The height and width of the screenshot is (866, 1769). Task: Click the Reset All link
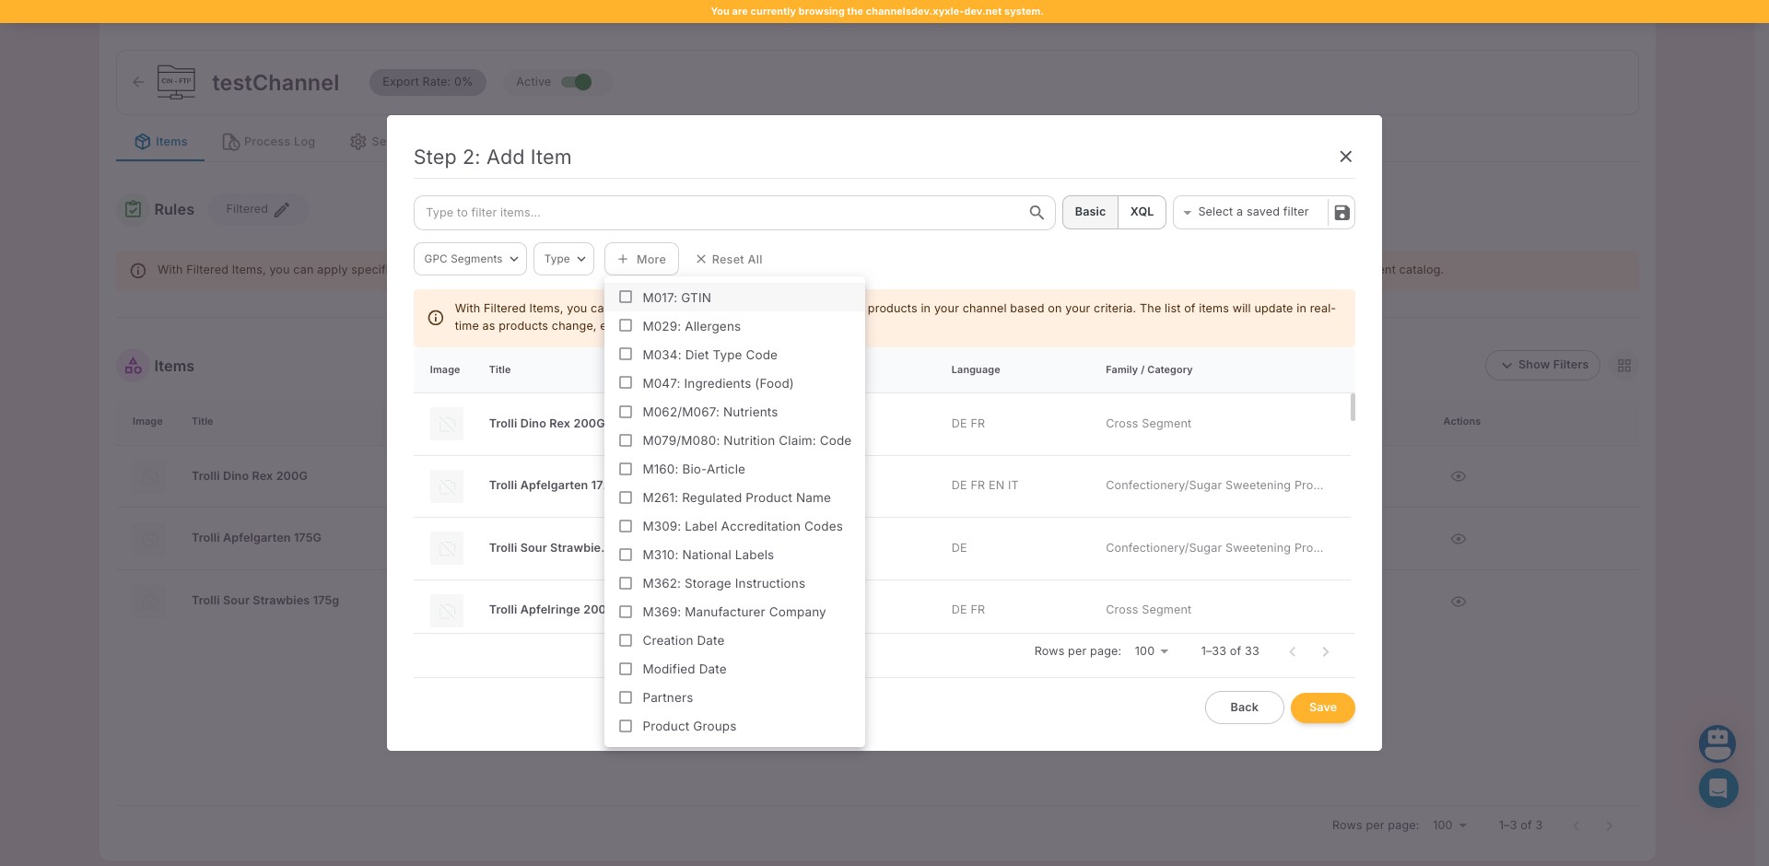click(x=729, y=260)
